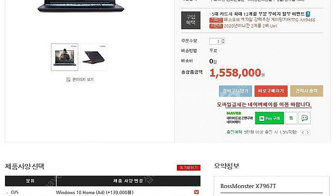This screenshot has height=196, width=333.
Task: Expand the O/S Windows 10 Home dropdown
Action: tap(196, 192)
